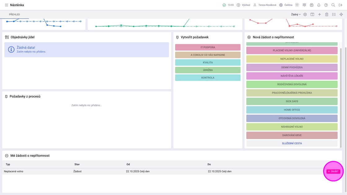Screen dimensions: 347x195
Task: Request NÁHRADNÍ VOLNO absence
Action: (292, 127)
